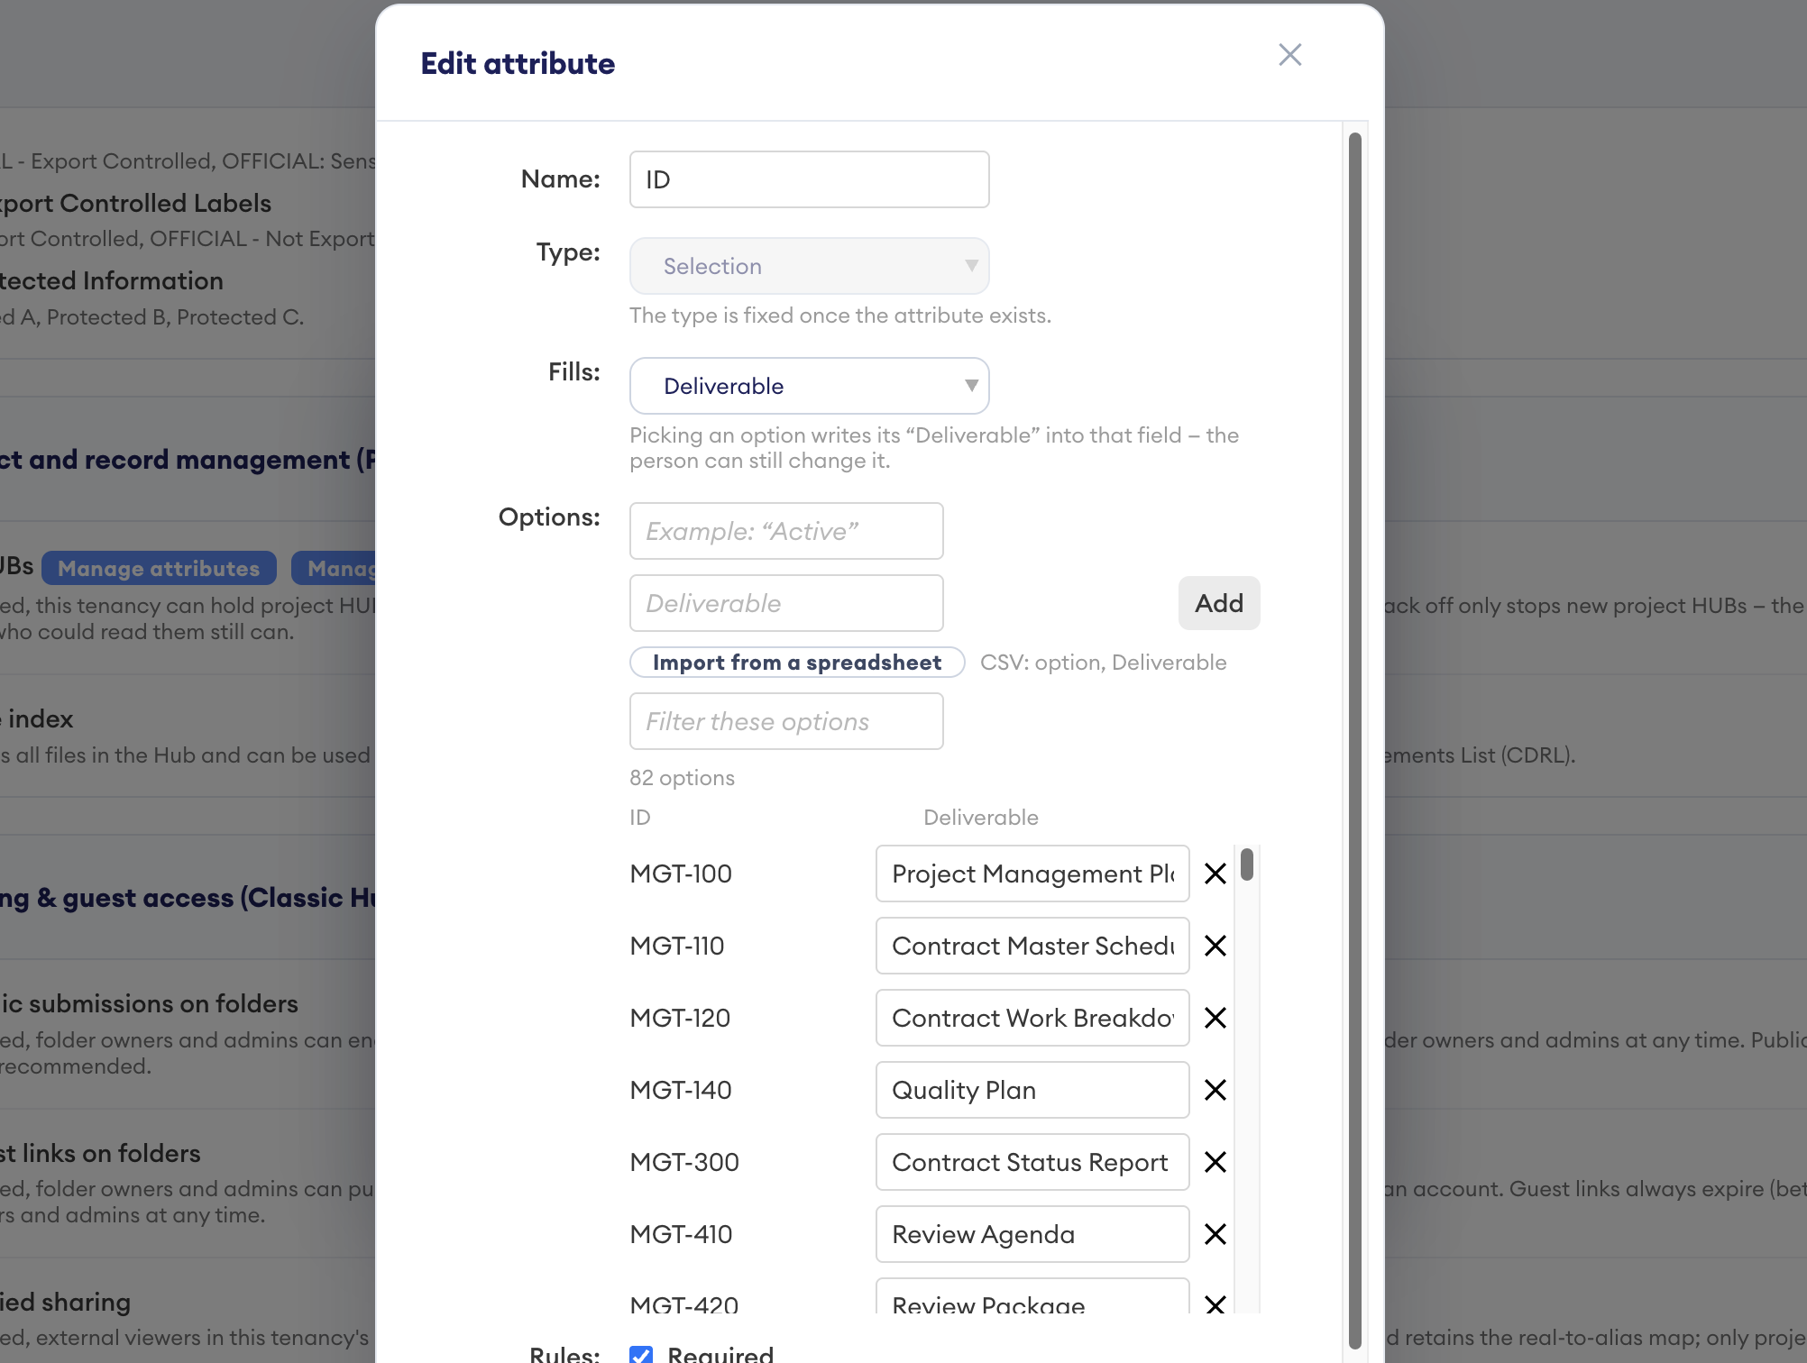Open the Fills dropdown showing Deliverable
1807x1363 pixels.
(x=809, y=386)
